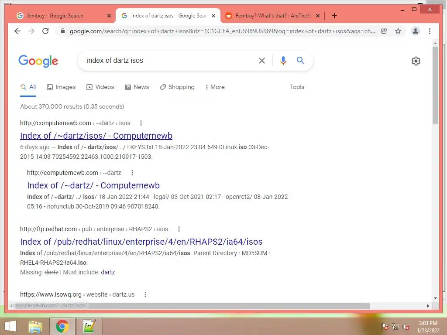
Task: Clear the search box with the X
Action: [262, 60]
